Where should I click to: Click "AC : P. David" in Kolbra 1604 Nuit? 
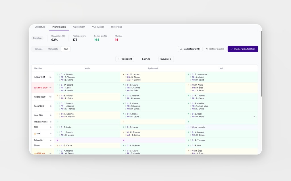[x=198, y=80]
